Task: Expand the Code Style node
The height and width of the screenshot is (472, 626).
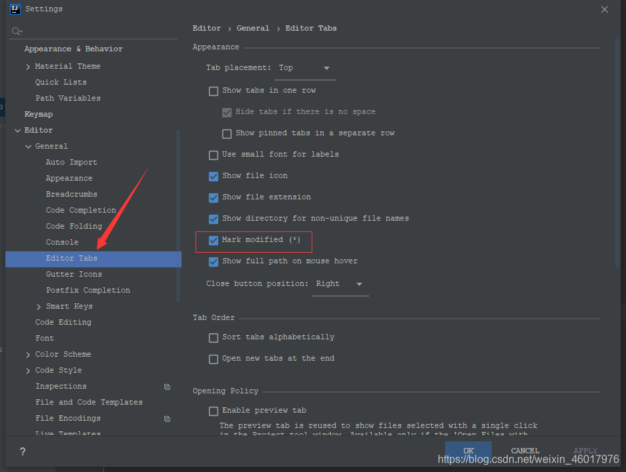Action: [x=28, y=371]
